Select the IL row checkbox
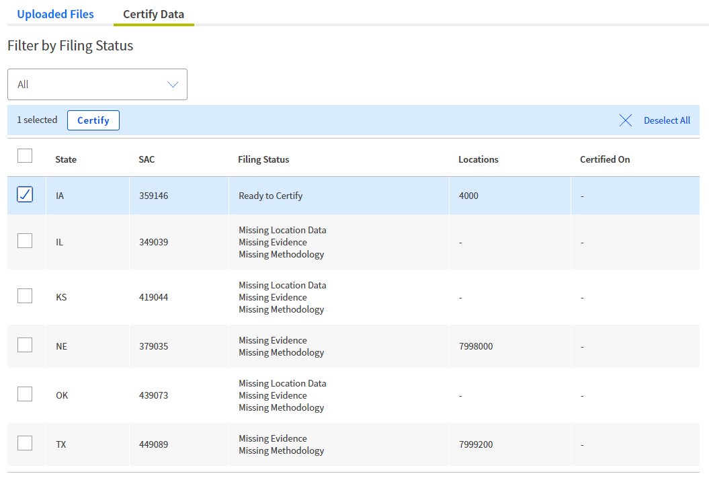Image resolution: width=709 pixels, height=478 pixels. click(25, 241)
